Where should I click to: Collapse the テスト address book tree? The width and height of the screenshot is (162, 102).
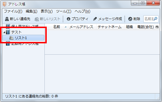pos(4,32)
